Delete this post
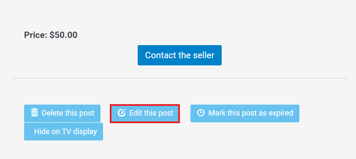356x159 pixels. coord(62,113)
